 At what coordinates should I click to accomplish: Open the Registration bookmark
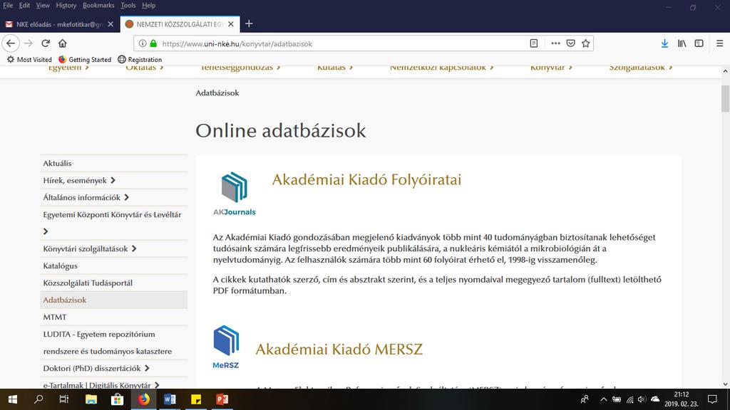coord(140,60)
